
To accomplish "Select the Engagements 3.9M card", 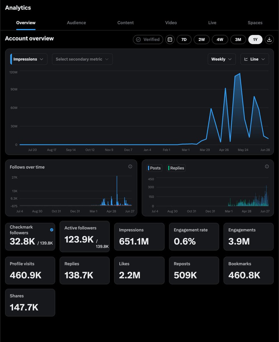I will pyautogui.click(x=249, y=237).
